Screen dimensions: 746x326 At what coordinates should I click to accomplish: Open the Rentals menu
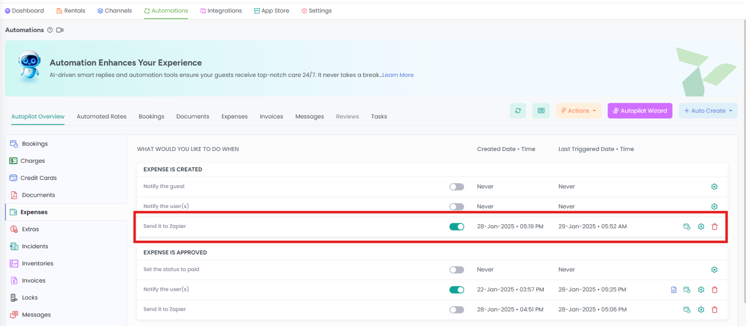coord(71,10)
